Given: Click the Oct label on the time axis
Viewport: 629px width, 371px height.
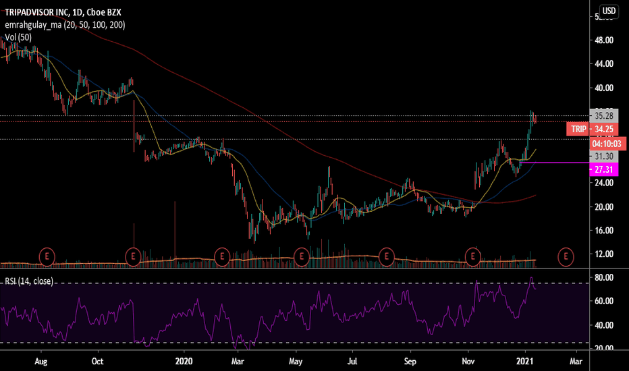Looking at the screenshot, I should (x=97, y=362).
